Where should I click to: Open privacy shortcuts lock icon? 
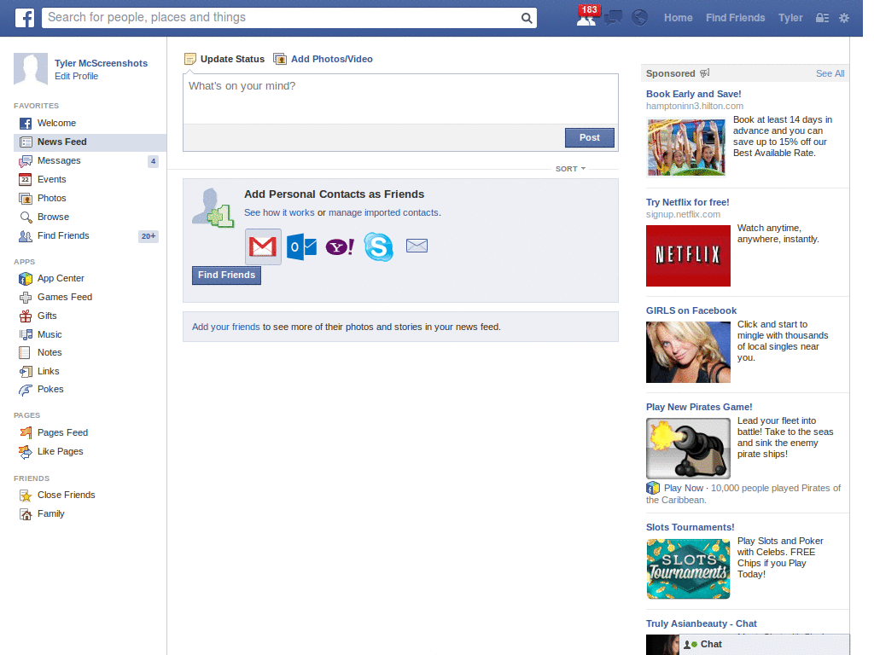click(822, 18)
